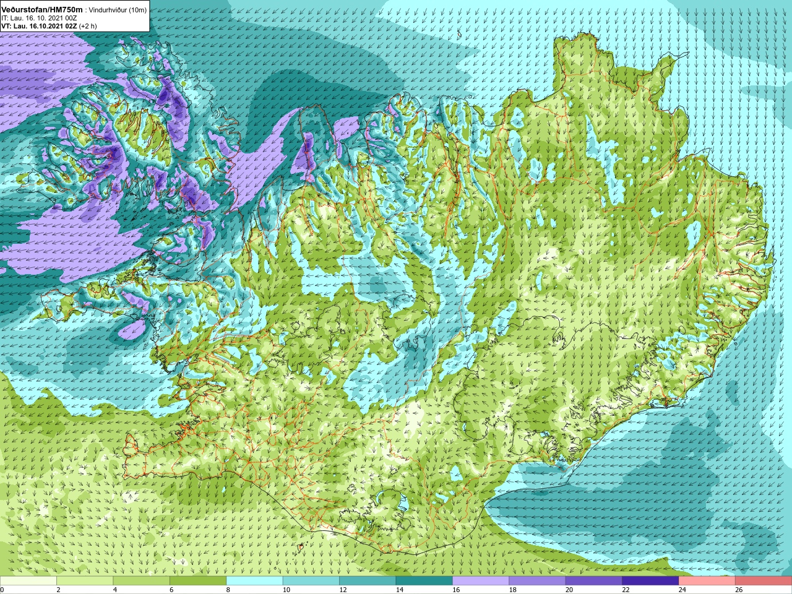Viewport: 792px width, 594px height.
Task: Click the legend value label "16"
Action: 456,590
